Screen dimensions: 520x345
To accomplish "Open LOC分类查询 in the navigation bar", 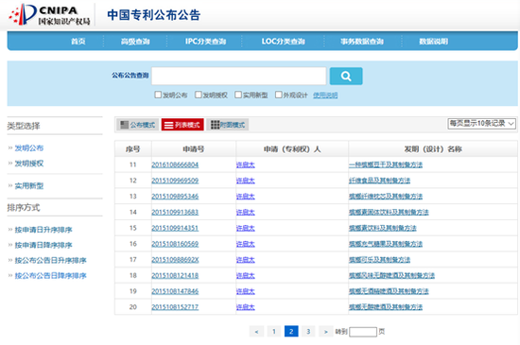I will pos(283,42).
